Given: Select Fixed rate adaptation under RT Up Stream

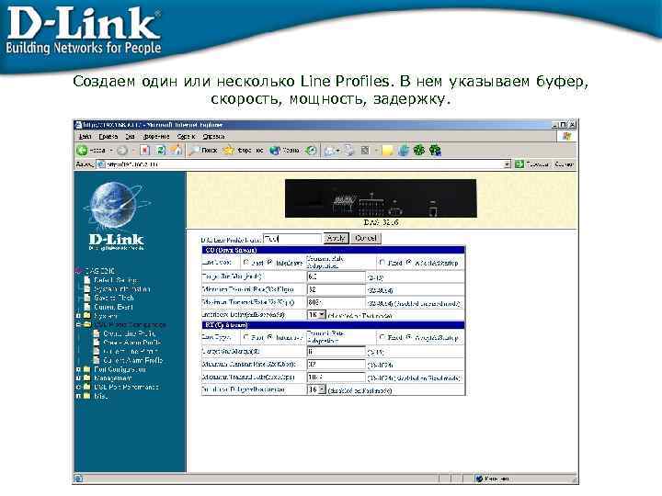Looking at the screenshot, I should (x=382, y=337).
